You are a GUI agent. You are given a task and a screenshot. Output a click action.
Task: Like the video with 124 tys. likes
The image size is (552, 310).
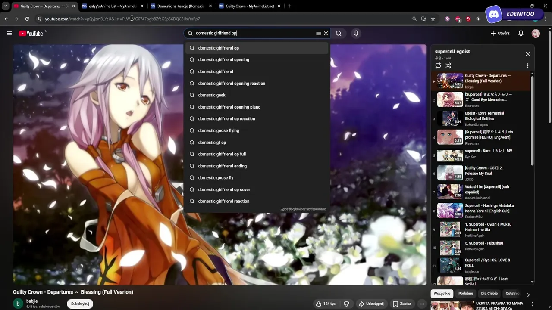(326, 304)
